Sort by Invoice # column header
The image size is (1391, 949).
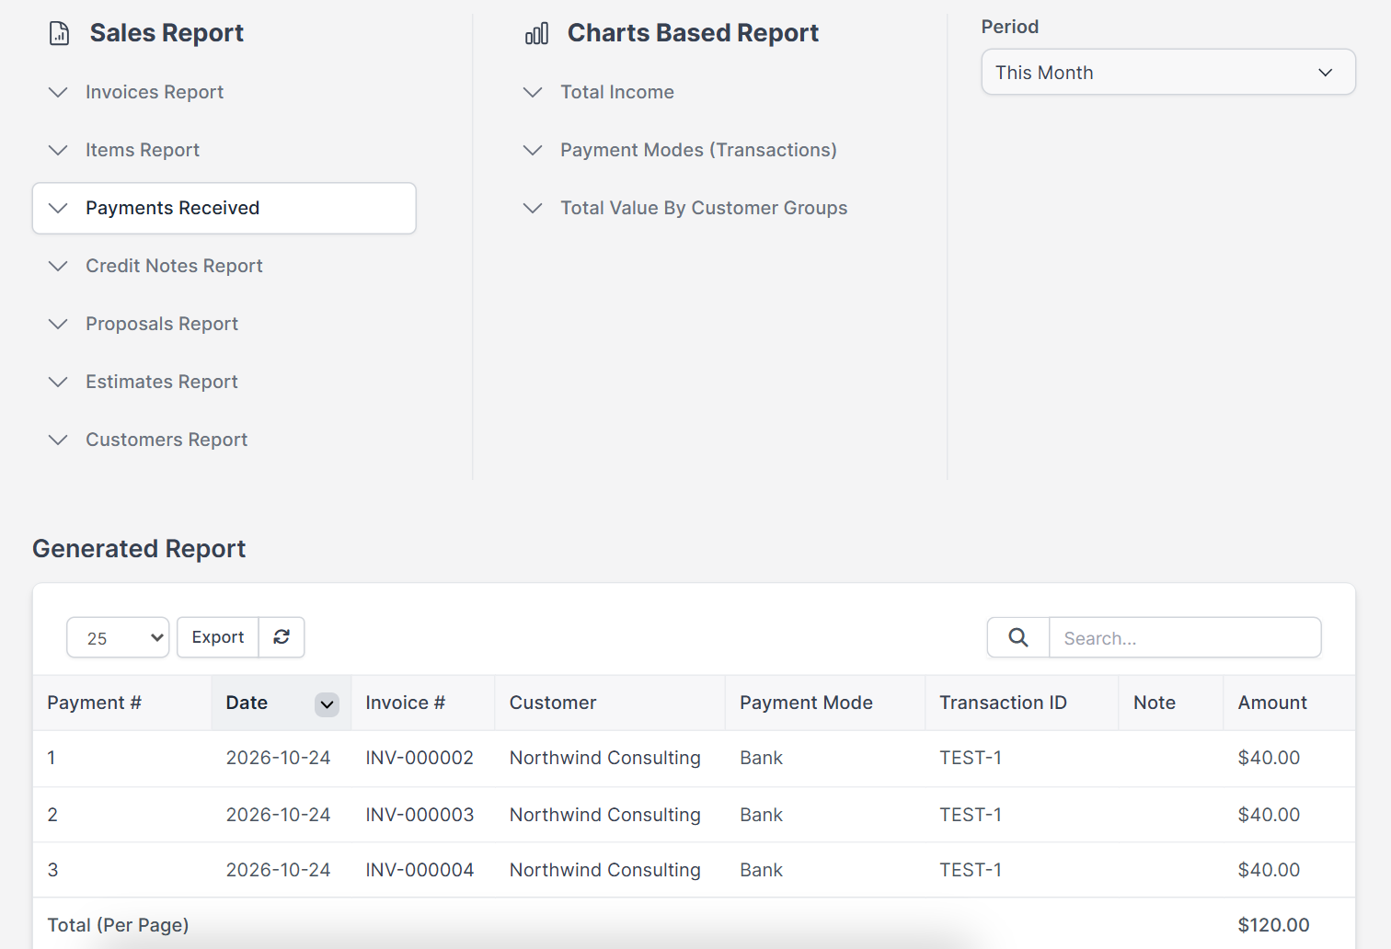click(x=422, y=703)
